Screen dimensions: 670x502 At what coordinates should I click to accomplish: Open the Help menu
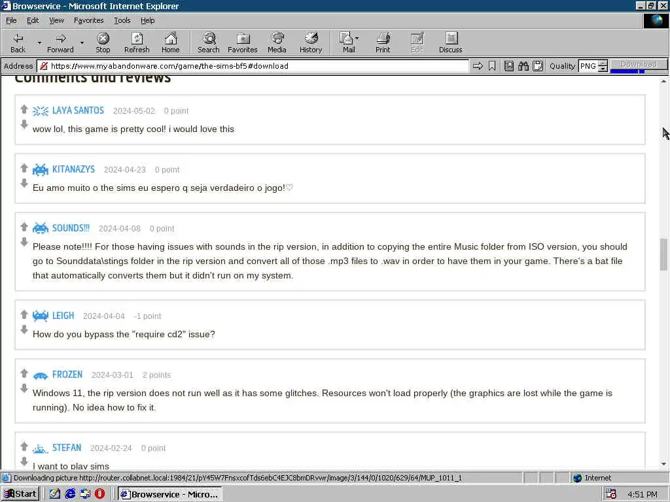coord(147,20)
